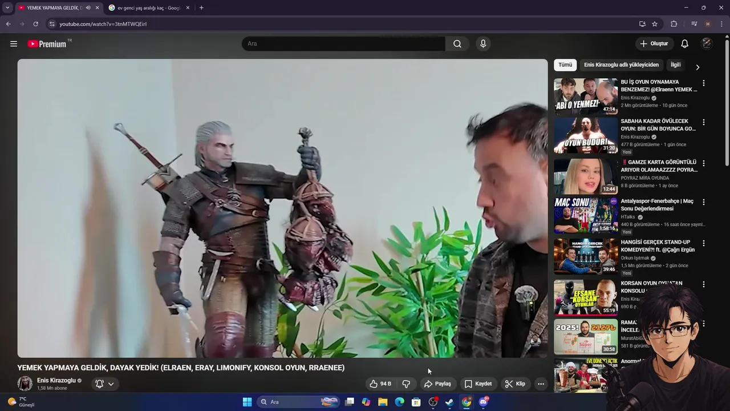This screenshot has width=730, height=411.
Task: Open ABİ O YENMEZ thumbnail 47:14
Action: click(x=586, y=96)
